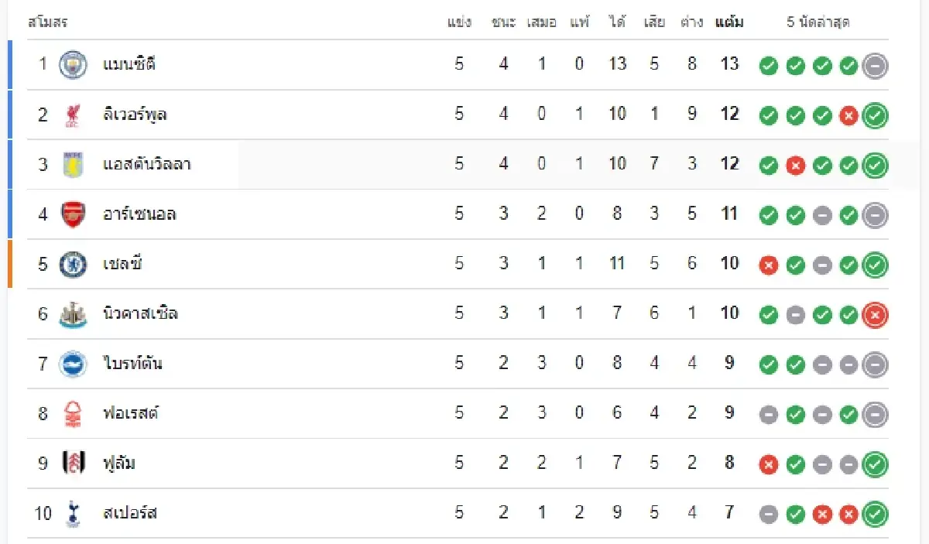929x544 pixels.
Task: Click the Brighton club crest
Action: pyautogui.click(x=73, y=364)
